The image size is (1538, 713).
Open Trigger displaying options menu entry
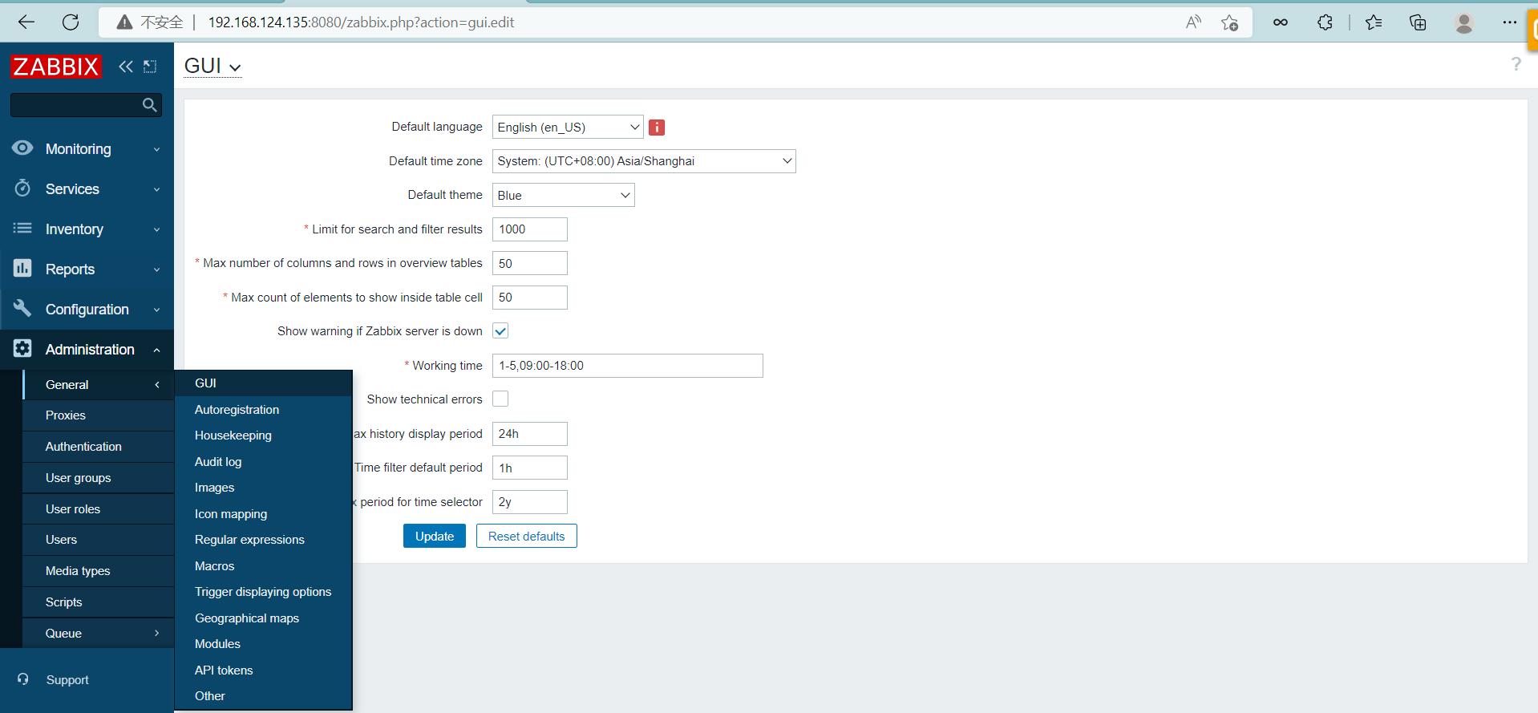coord(263,592)
